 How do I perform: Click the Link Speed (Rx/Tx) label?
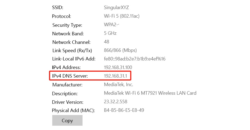coord(72,51)
